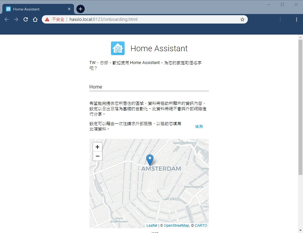The width and height of the screenshot is (303, 233).
Task: Open the OpenStreetMap attribution link
Action: click(176, 226)
